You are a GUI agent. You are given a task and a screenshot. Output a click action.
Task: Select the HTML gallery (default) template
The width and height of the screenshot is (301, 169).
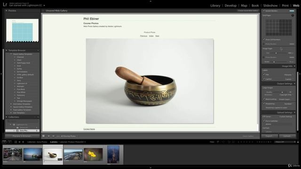[x=25, y=75]
